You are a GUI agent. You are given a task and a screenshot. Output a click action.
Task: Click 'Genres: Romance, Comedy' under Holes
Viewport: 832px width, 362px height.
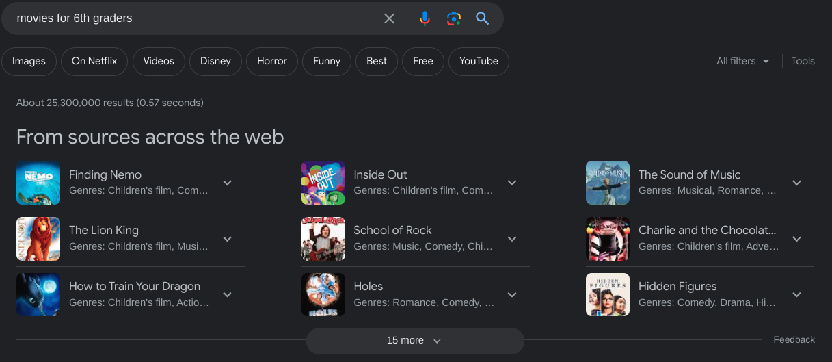[x=424, y=302]
